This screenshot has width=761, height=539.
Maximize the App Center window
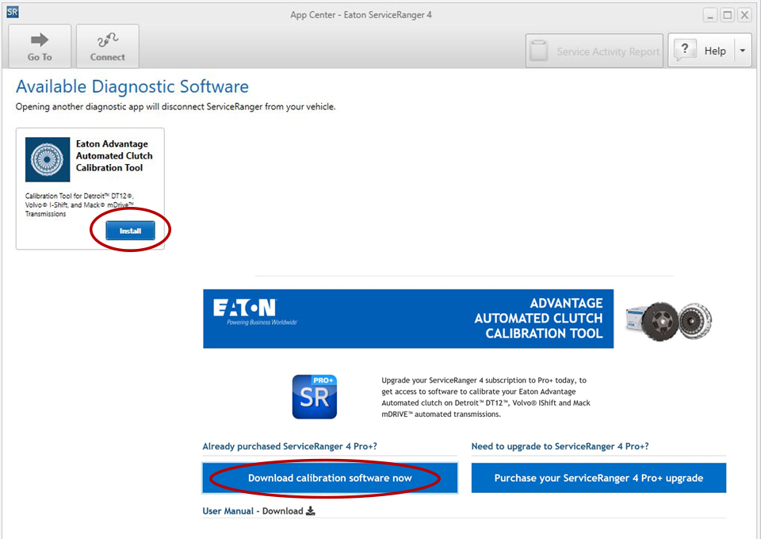click(x=728, y=15)
